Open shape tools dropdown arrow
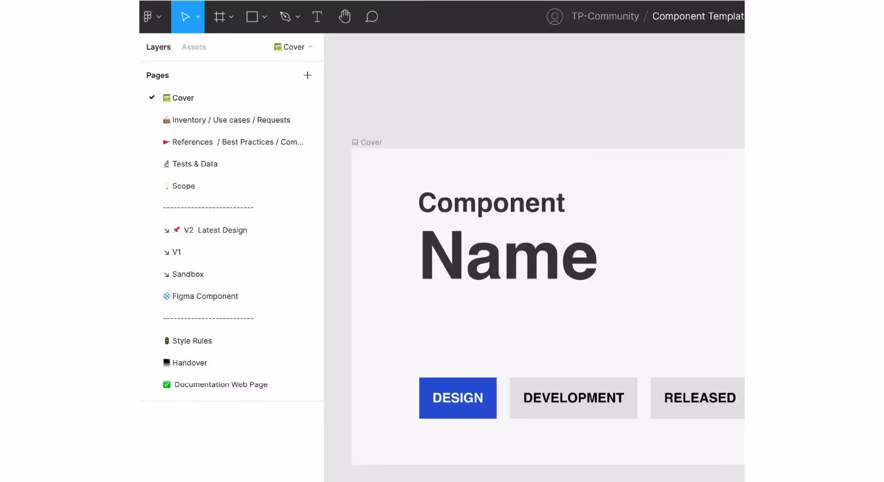The width and height of the screenshot is (884, 482). (x=265, y=17)
